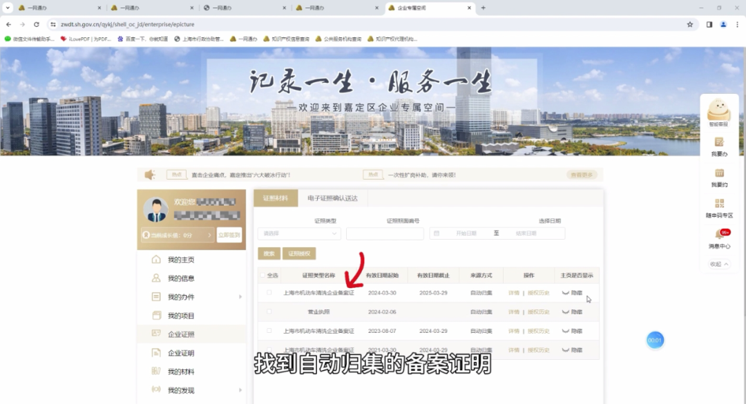Click the bookmark star in address bar

689,24
